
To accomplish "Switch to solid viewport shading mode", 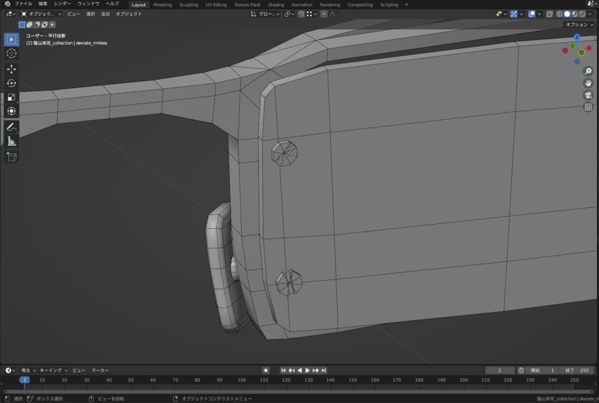I will 567,14.
